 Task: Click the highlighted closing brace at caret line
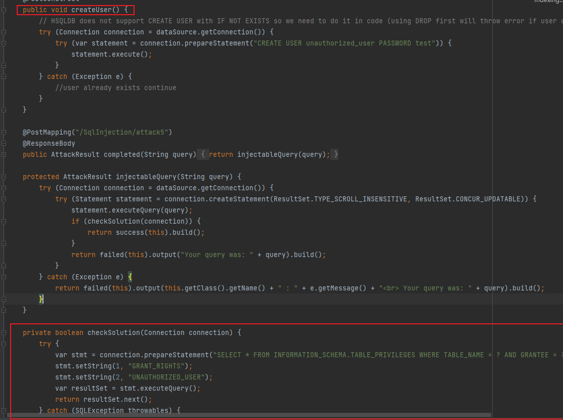pos(41,299)
